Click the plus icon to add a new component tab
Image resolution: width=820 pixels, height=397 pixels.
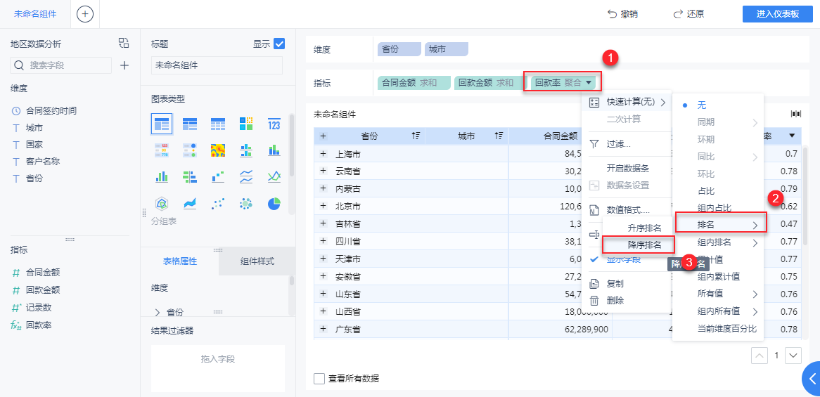pyautogui.click(x=85, y=14)
